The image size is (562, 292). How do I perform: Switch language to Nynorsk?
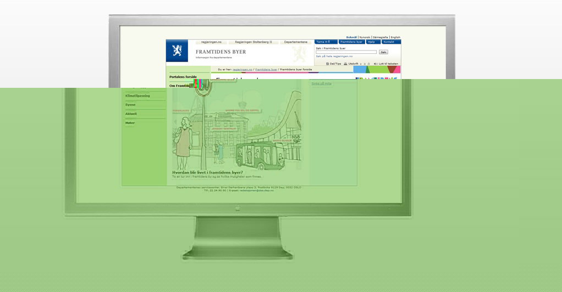pyautogui.click(x=365, y=37)
